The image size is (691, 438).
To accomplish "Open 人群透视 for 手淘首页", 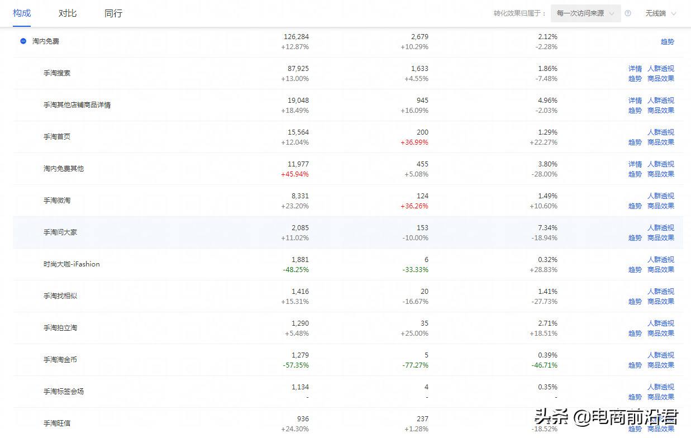I will (x=661, y=132).
